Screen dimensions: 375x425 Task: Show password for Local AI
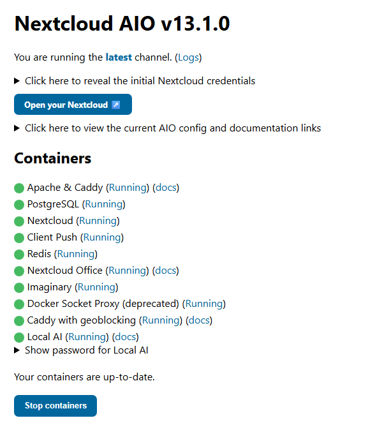pos(81,350)
